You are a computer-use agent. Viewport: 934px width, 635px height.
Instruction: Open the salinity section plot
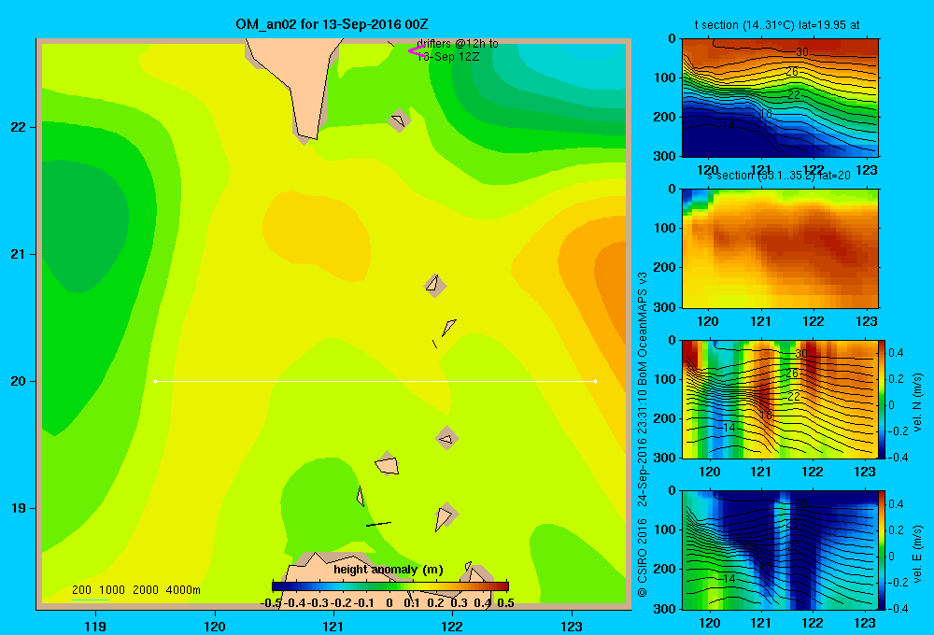pyautogui.click(x=780, y=248)
